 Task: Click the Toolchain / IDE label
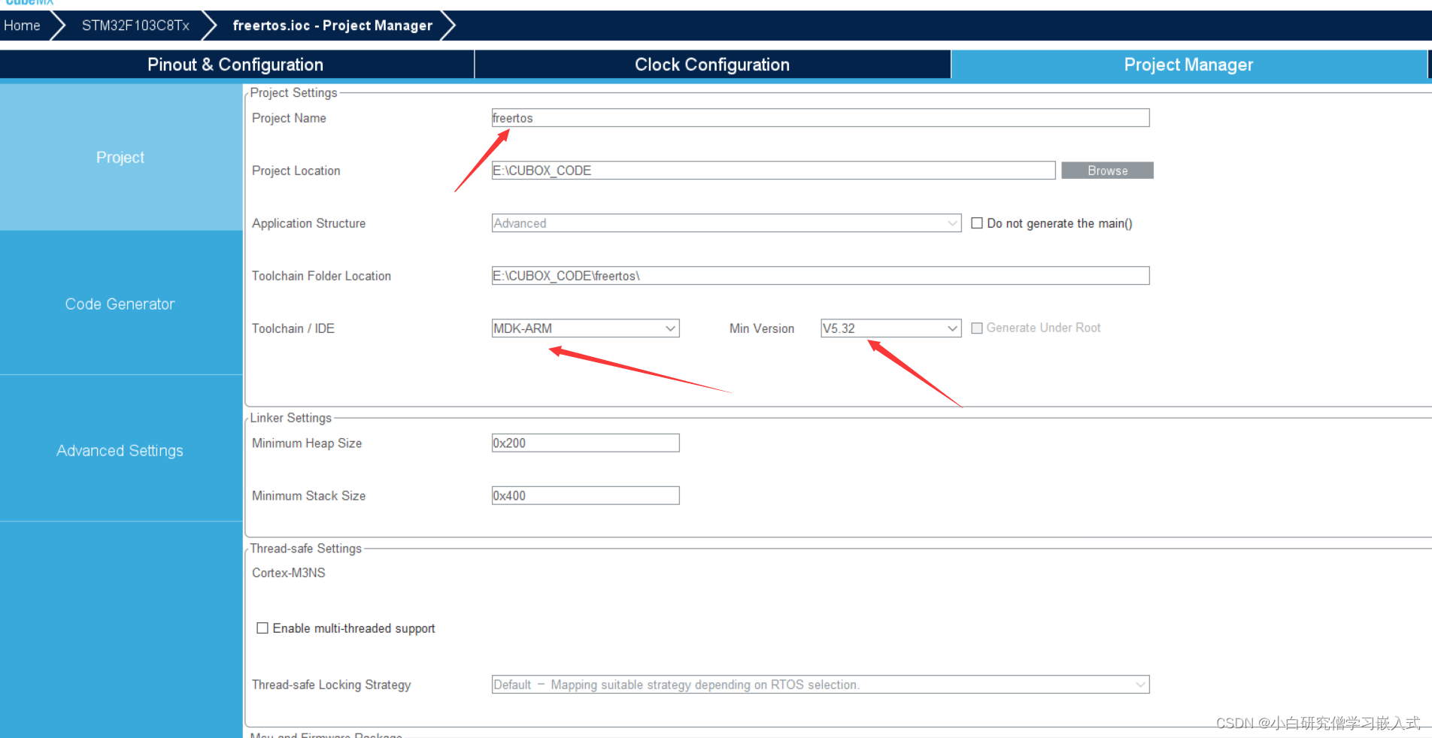click(293, 328)
